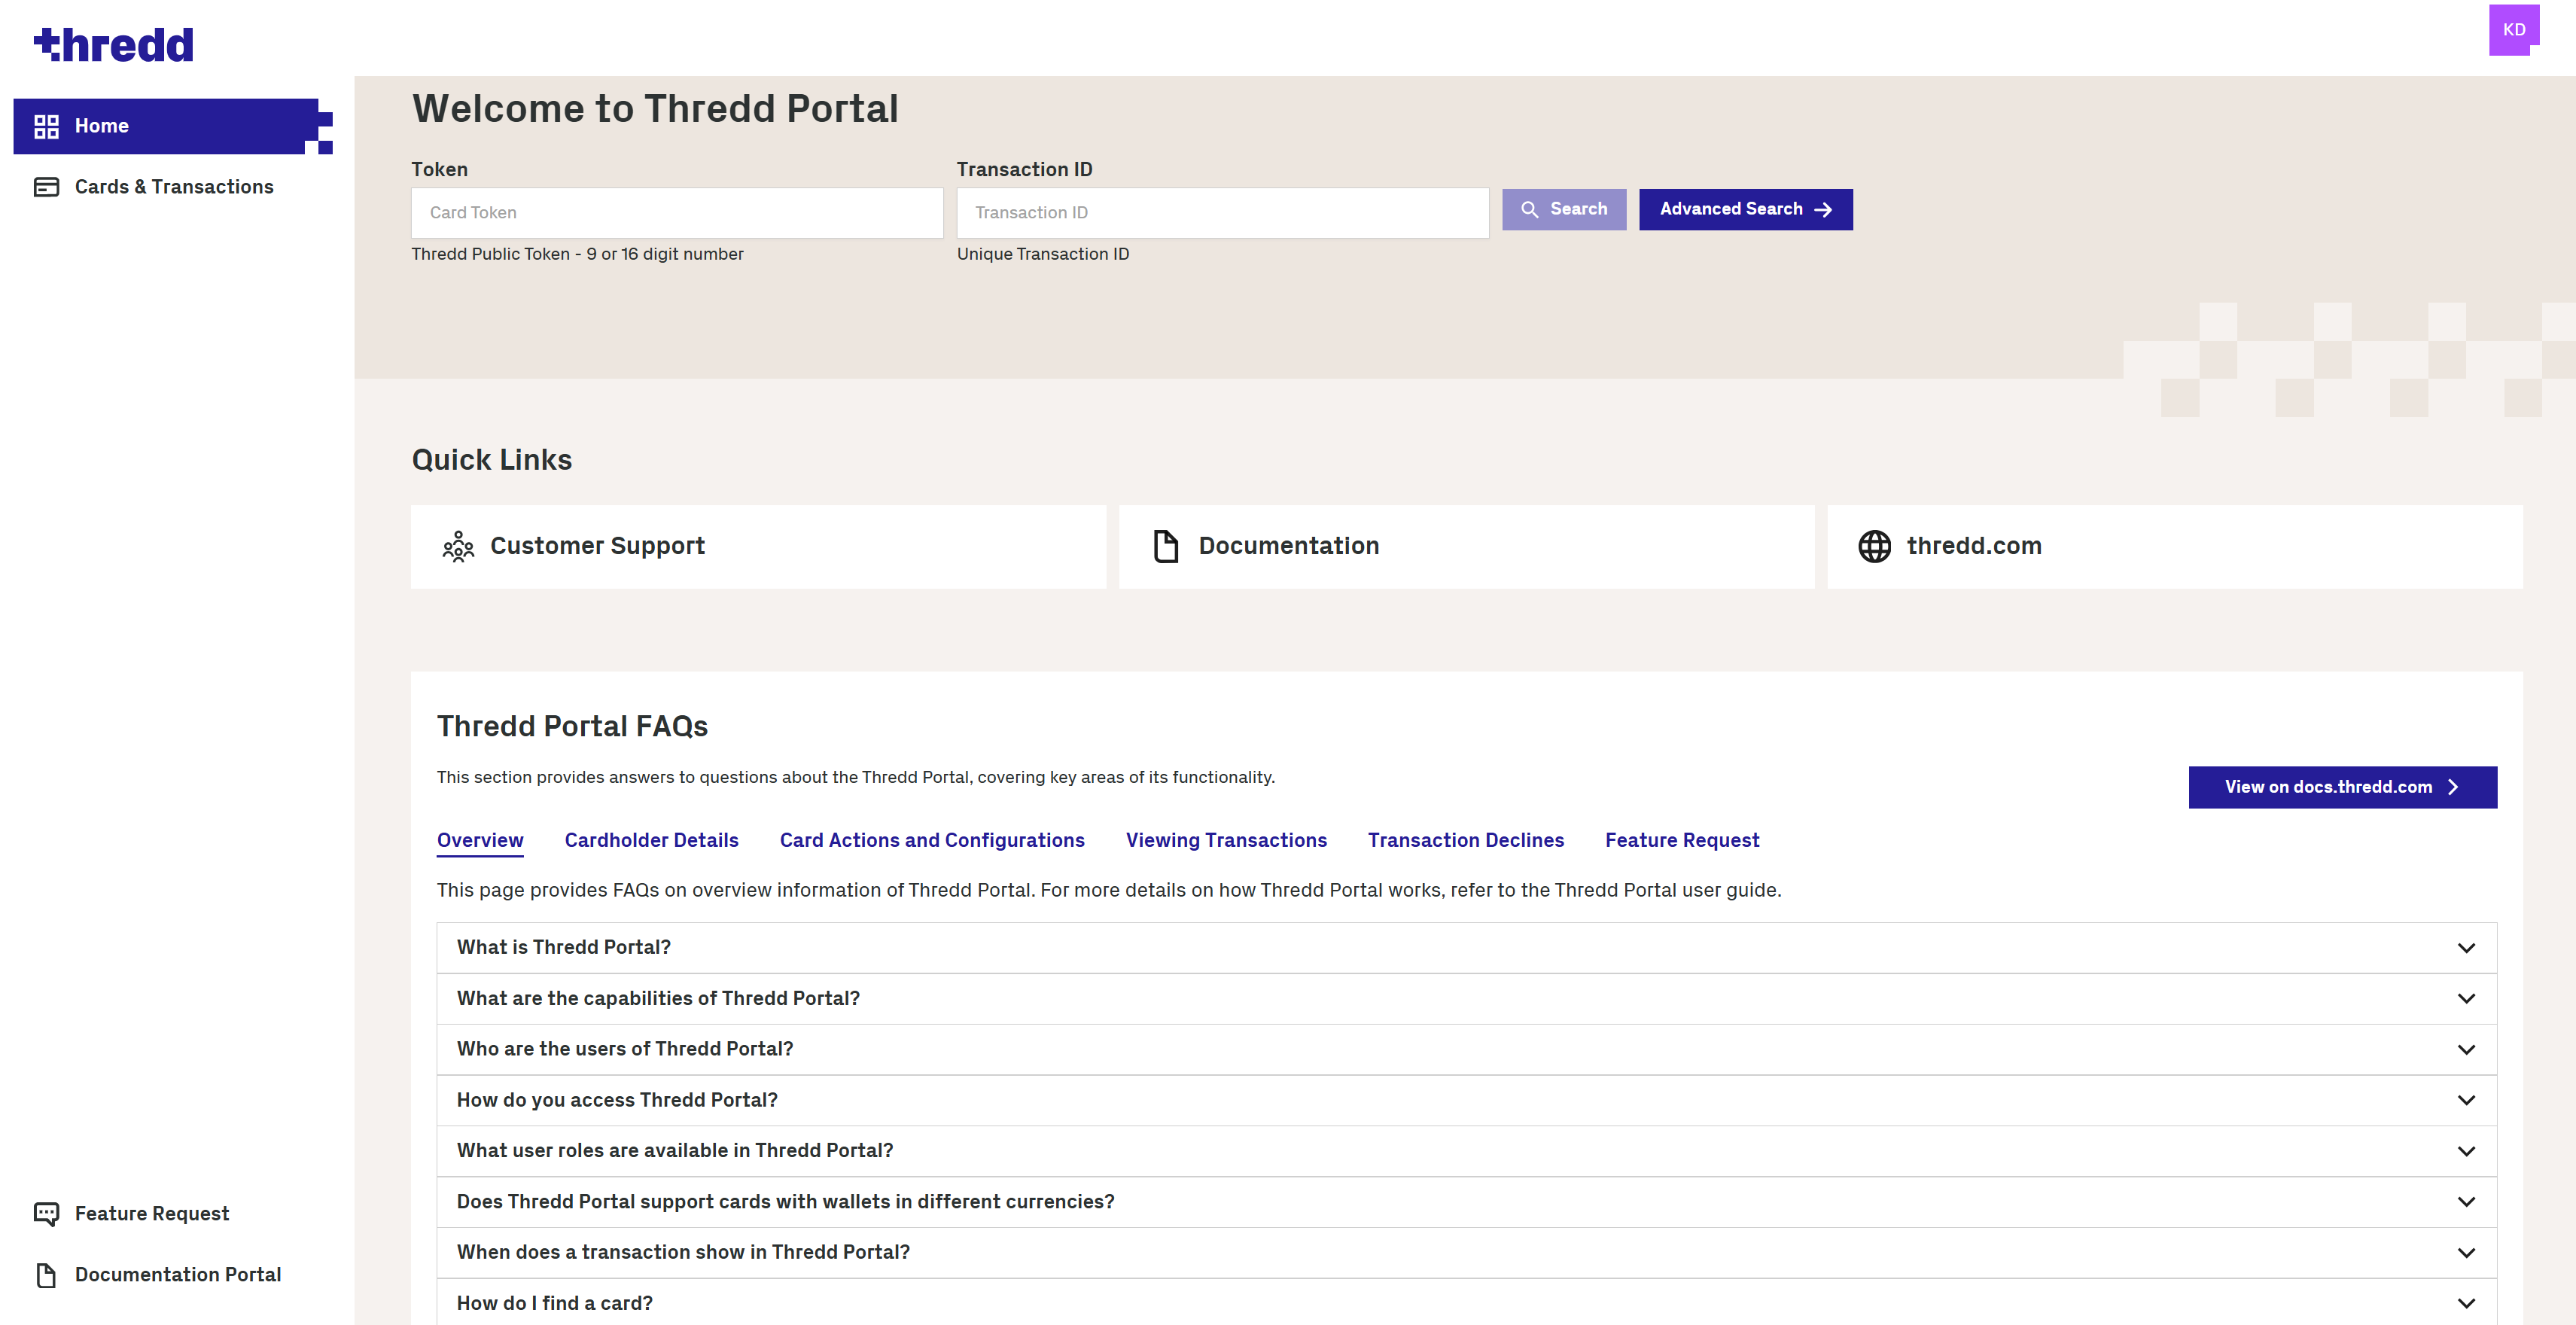This screenshot has width=2576, height=1325.
Task: Open Feature Request sidebar link
Action: (x=172, y=1214)
